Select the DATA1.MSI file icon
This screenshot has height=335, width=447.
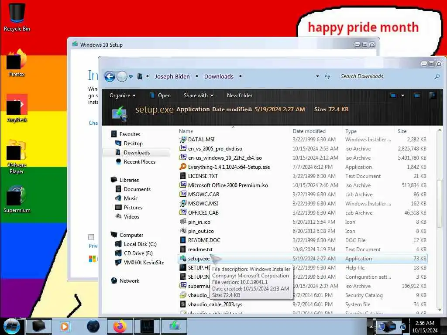(x=183, y=140)
